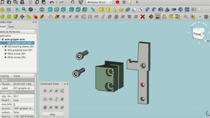Open the draw style dropdown arrow
The image size is (210, 118).
[x=36, y=10]
